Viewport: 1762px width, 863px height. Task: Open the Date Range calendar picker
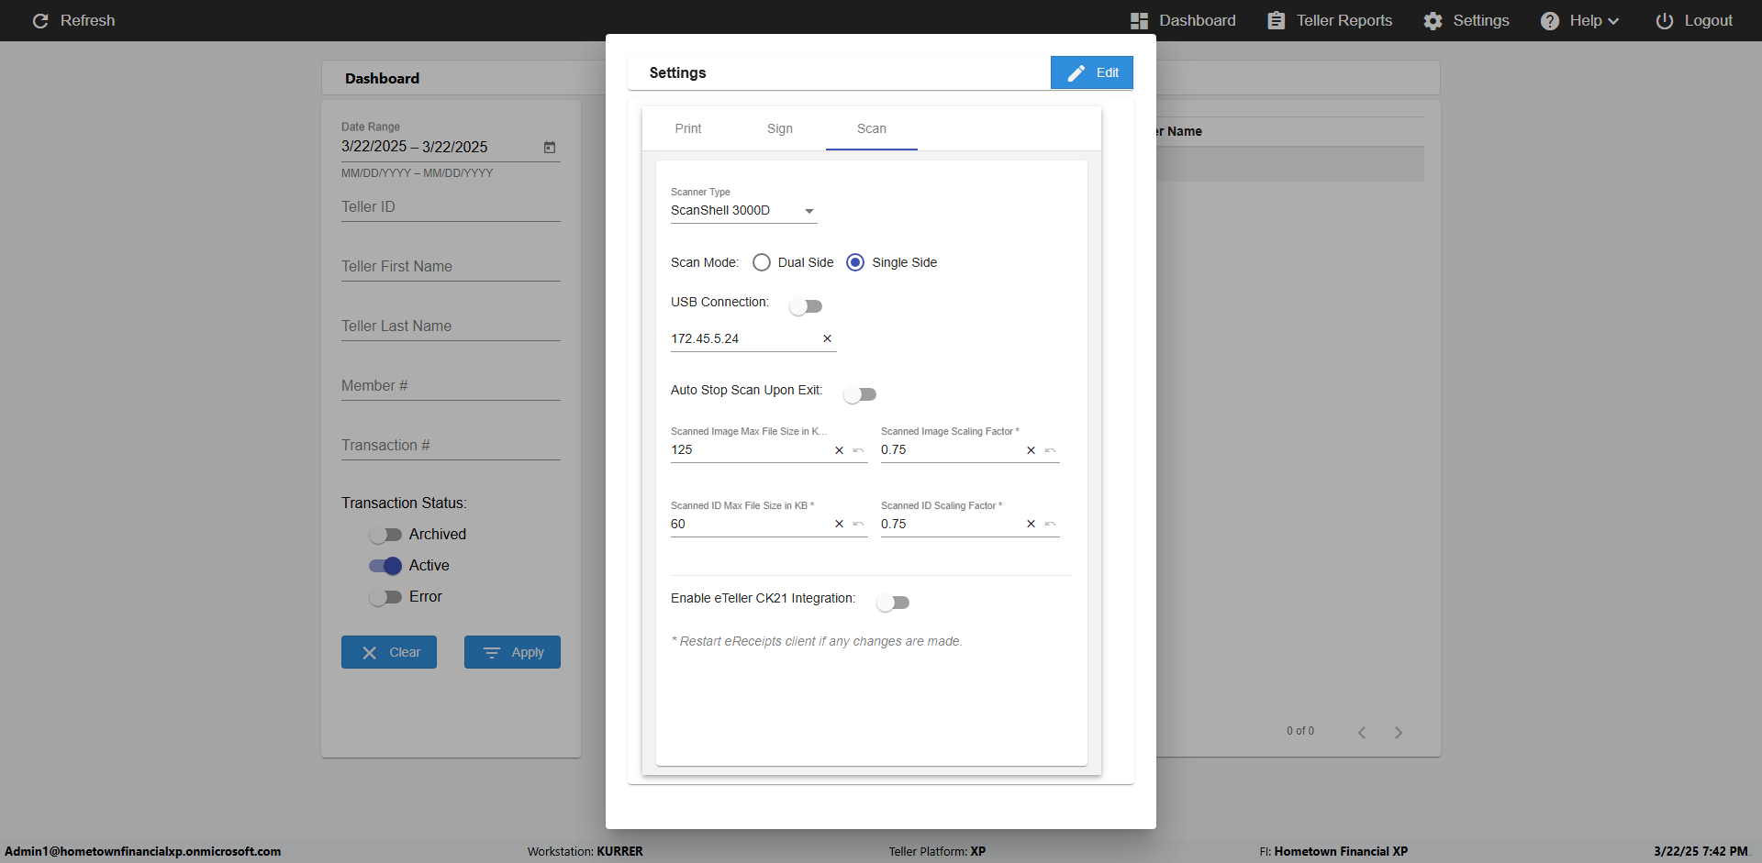pos(550,147)
